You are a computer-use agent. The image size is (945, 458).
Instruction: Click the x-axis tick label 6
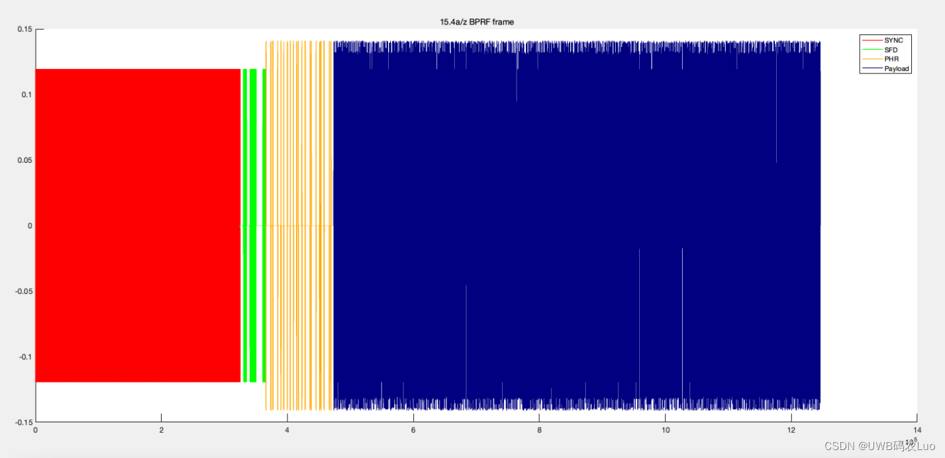[x=413, y=429]
